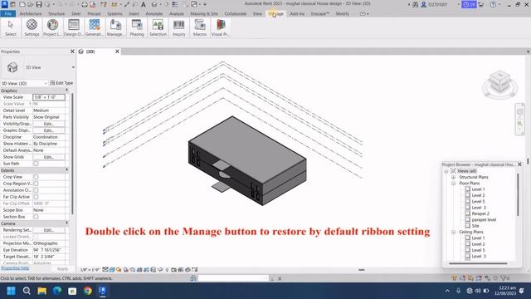Switch to the Collaborate ribbon tab
The image size is (531, 299).
click(236, 14)
